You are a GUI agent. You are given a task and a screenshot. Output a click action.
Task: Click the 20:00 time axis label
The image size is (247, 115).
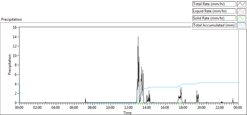click(x=202, y=108)
